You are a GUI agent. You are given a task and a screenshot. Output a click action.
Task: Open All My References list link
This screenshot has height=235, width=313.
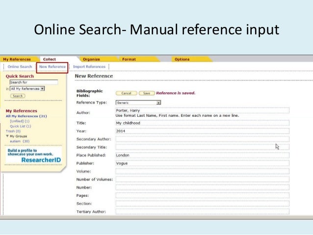click(x=26, y=116)
